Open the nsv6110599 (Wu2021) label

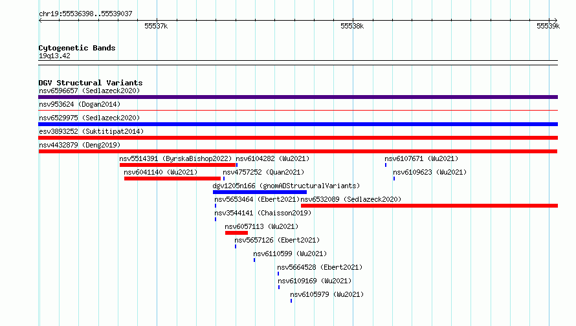pos(290,254)
